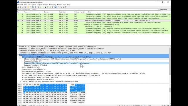This screenshot has width=188, height=106.
Task: Open the filter toolbar dropdown arrow
Action: [x=170, y=10]
